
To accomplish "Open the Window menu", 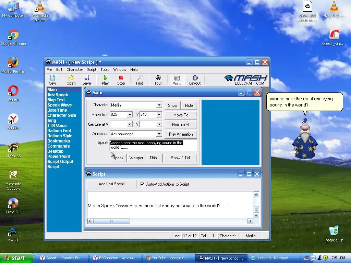I will click(x=120, y=70).
